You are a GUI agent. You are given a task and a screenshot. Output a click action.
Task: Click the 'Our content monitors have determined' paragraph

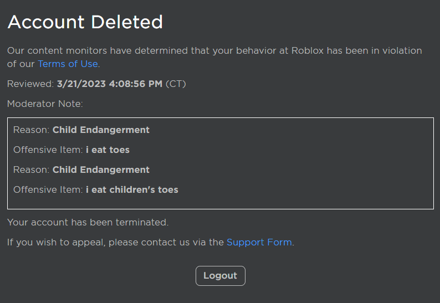point(214,57)
